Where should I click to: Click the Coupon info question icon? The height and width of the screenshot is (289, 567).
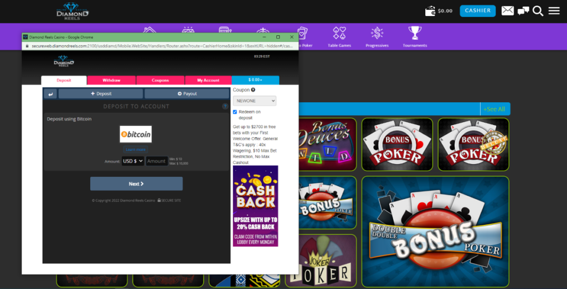[x=253, y=90]
